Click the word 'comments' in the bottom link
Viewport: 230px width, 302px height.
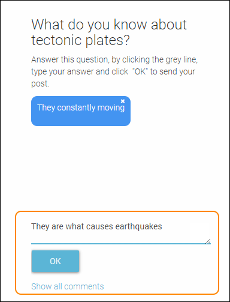pos(84,286)
